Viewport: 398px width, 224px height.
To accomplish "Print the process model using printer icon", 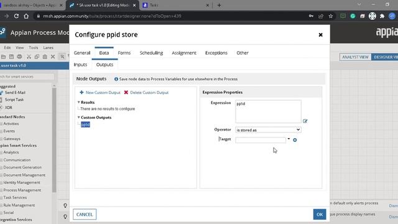I will pyautogui.click(x=19, y=57).
